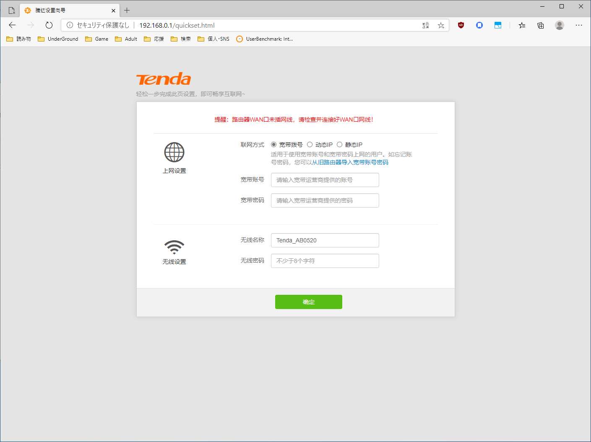Bookmark this page with the star icon

tap(441, 25)
